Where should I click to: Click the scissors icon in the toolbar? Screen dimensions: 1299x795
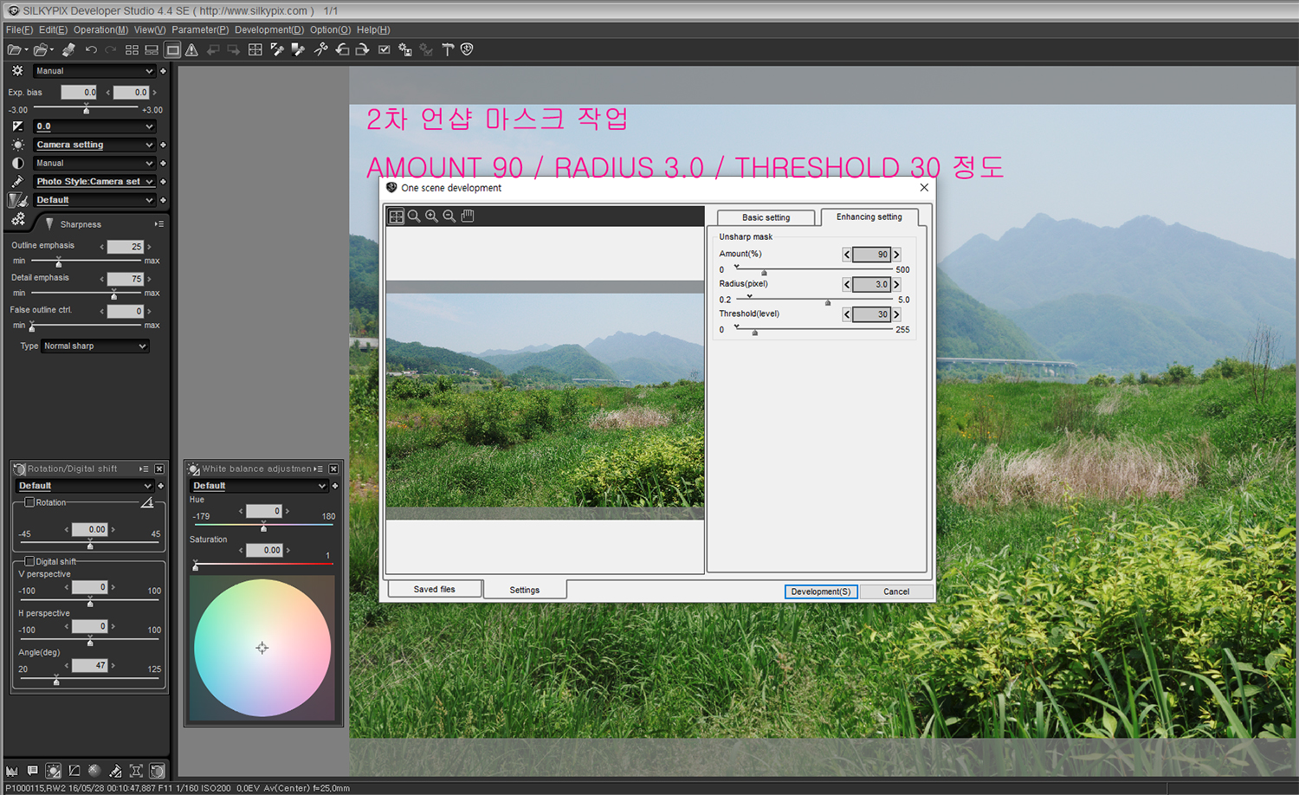(x=320, y=50)
